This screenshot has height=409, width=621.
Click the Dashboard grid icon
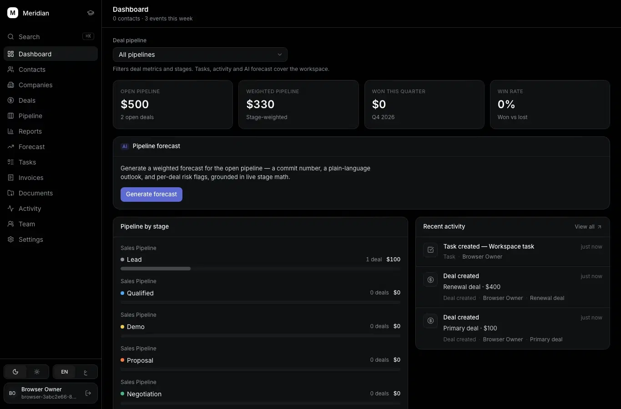click(10, 54)
